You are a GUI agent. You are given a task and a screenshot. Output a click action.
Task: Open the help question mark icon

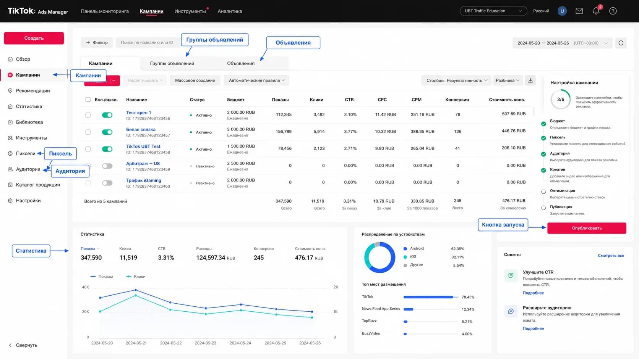point(613,11)
